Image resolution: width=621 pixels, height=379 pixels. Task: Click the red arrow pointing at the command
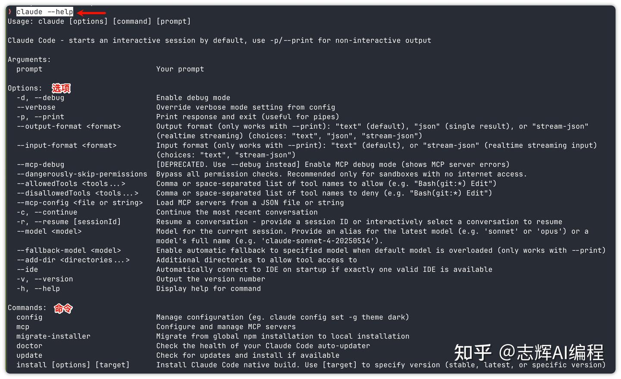[x=91, y=13]
